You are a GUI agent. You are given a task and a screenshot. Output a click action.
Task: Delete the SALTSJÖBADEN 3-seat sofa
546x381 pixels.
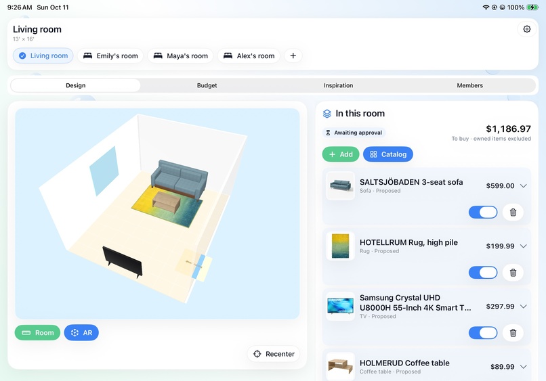(x=513, y=212)
